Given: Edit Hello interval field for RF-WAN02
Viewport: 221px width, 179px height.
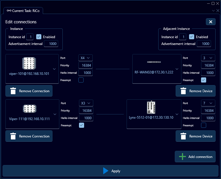Looking at the screenshot, I should (x=208, y=73).
